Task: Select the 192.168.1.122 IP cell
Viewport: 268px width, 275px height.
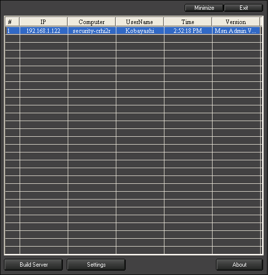Action: click(44, 31)
